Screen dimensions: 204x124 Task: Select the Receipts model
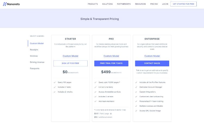[x=34, y=49]
